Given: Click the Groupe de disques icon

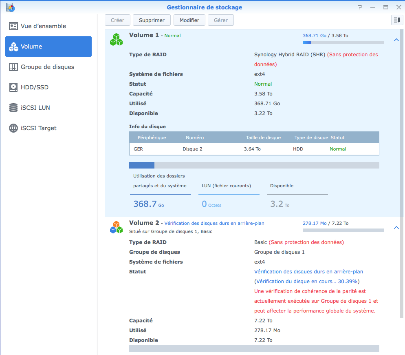Looking at the screenshot, I should tap(13, 67).
